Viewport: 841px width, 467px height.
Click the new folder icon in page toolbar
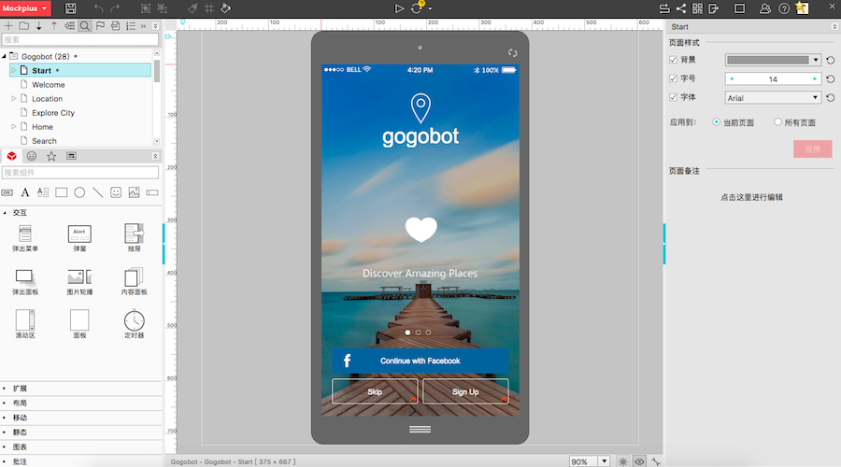[x=24, y=26]
